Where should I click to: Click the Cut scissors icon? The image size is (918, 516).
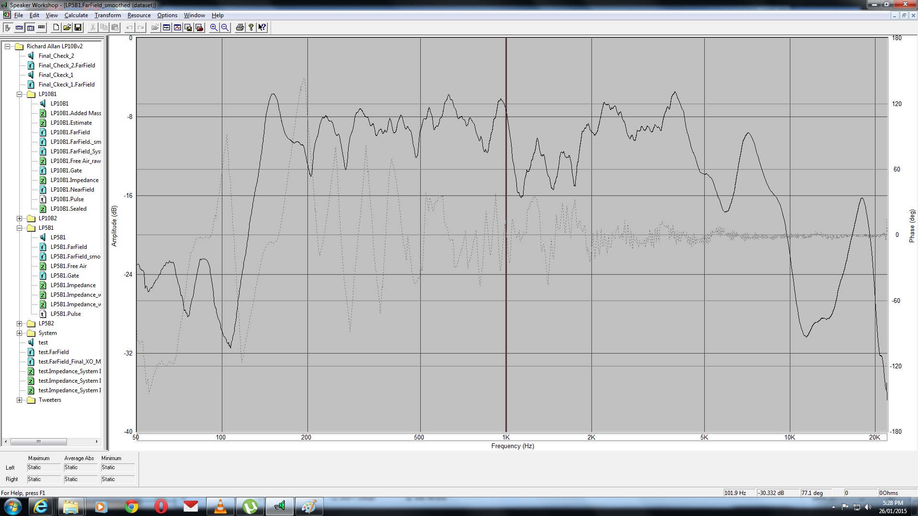pos(93,27)
